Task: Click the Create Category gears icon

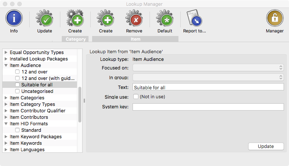Action: (75, 18)
